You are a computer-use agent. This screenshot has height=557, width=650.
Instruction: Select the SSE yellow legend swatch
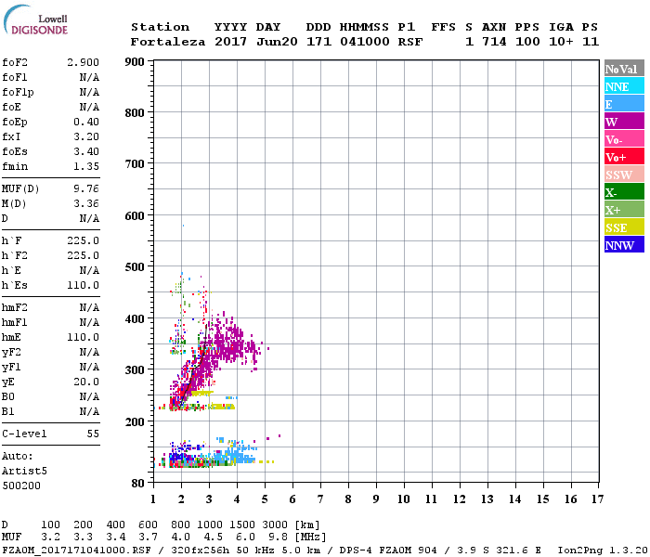click(624, 227)
